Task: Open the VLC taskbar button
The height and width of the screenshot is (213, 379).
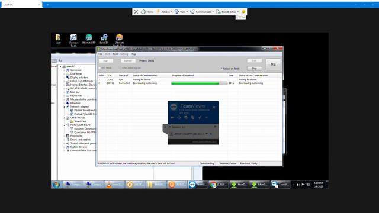Action: 114,185
